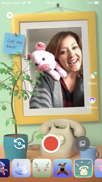The height and width of the screenshot is (182, 102).
Task: Open the Filters three-circle icon
Action: (x=92, y=76)
